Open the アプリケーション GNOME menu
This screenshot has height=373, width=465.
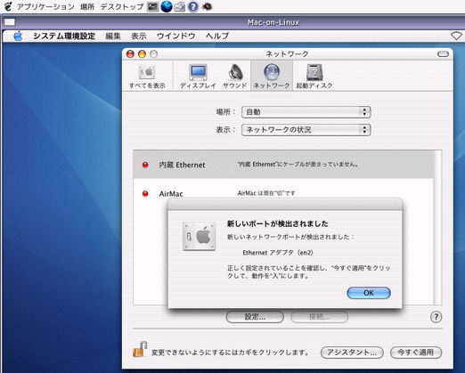coord(45,6)
